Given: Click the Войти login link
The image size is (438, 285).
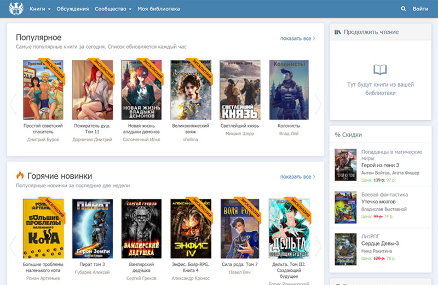Looking at the screenshot, I should (420, 9).
